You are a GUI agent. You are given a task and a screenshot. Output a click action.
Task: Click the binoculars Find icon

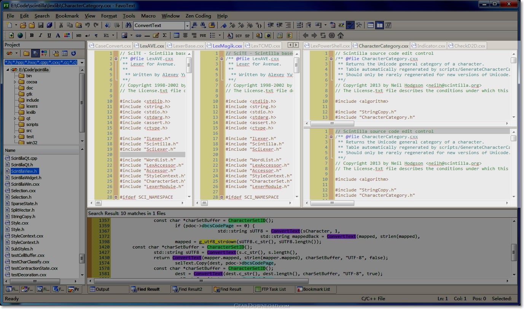click(128, 25)
